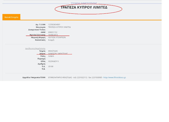The height and width of the screenshot is (122, 169).
Task: Open the Βασικά Στοιχεία tab
Action: [x=11, y=17]
